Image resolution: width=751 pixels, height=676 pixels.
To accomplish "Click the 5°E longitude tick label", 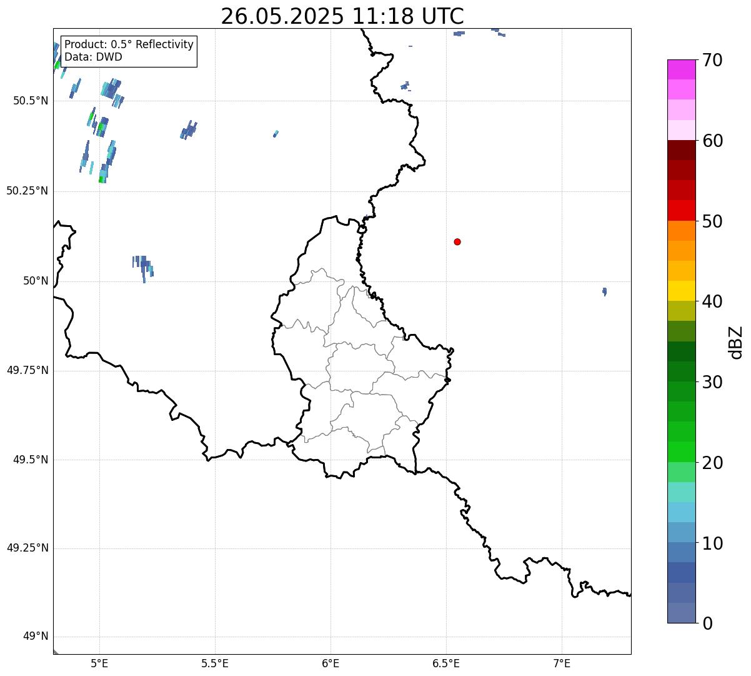I will point(99,663).
